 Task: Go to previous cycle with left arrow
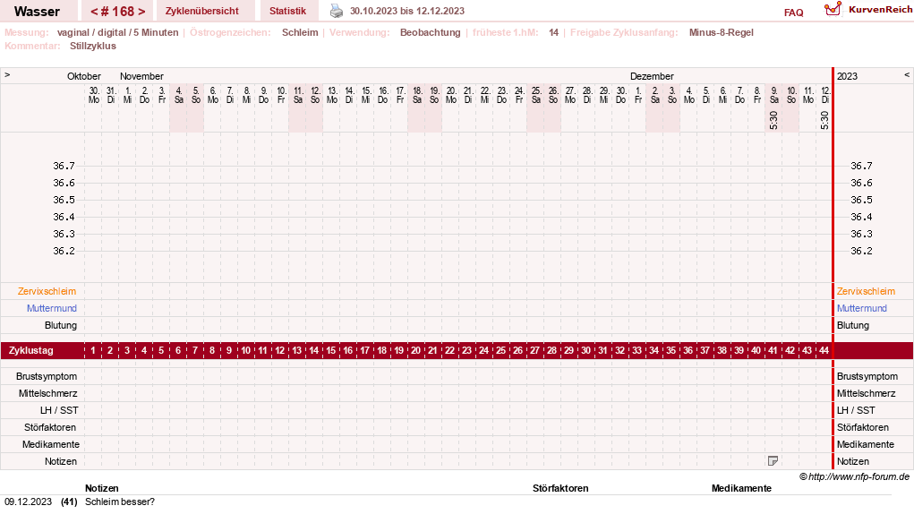pyautogui.click(x=94, y=11)
